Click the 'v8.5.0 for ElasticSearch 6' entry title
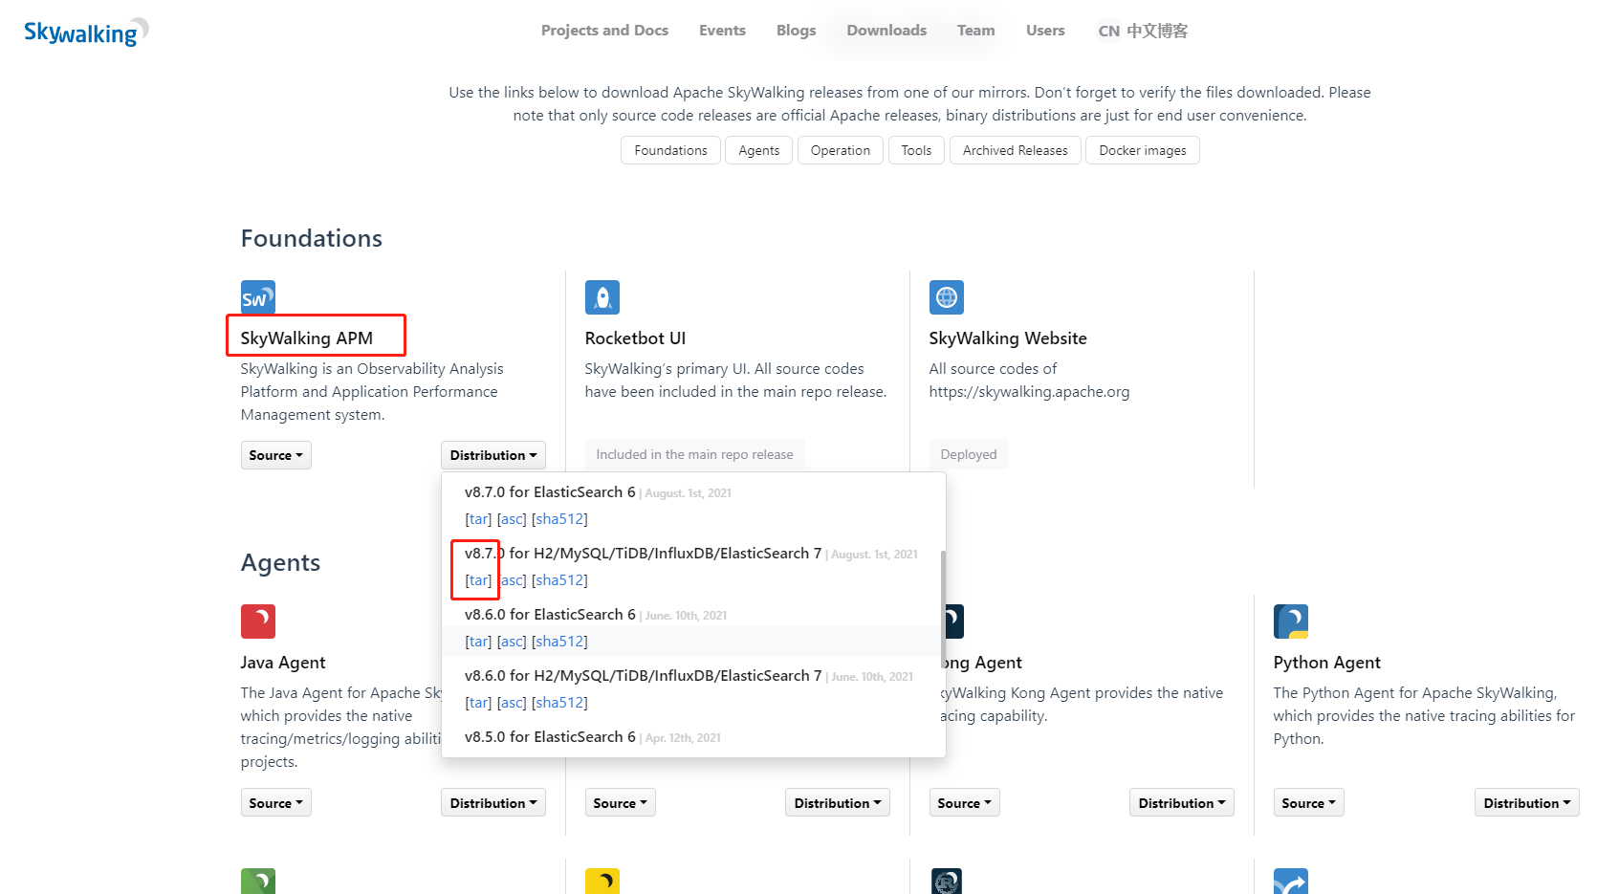The width and height of the screenshot is (1619, 894). (x=550, y=737)
